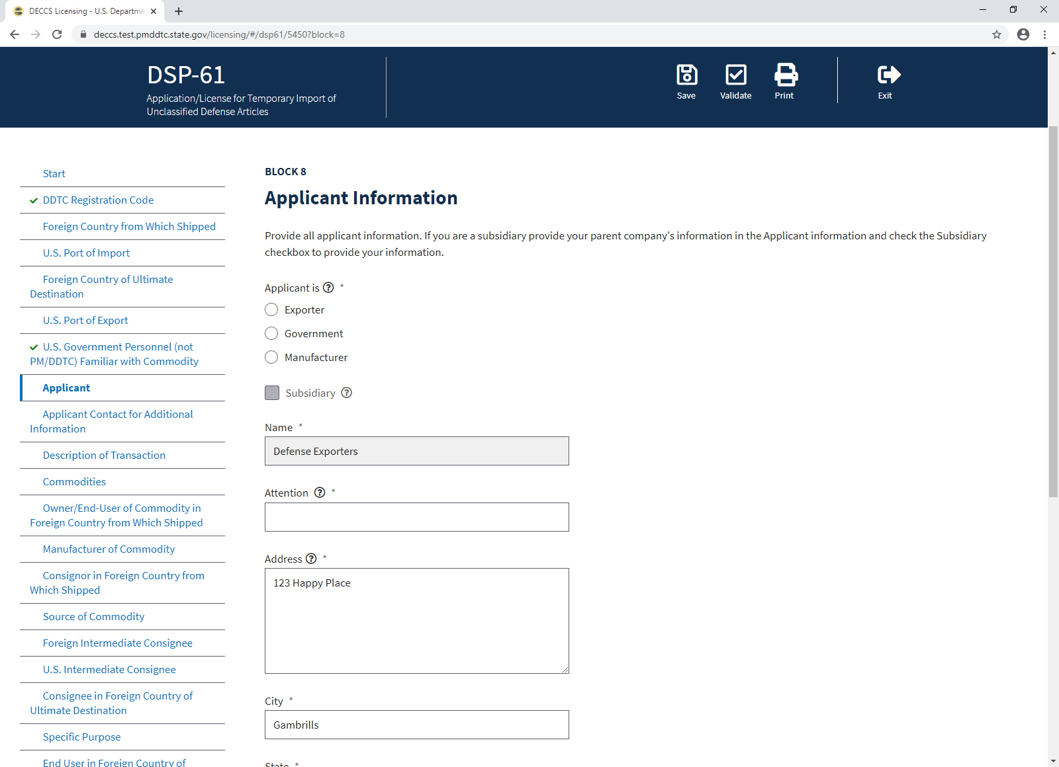The width and height of the screenshot is (1059, 767).
Task: Toggle the Subsidiary checkbox
Action: [x=272, y=393]
